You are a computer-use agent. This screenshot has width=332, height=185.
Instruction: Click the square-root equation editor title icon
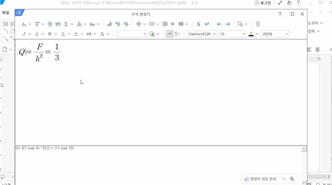coord(19,13)
